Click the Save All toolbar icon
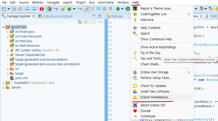 20,9
